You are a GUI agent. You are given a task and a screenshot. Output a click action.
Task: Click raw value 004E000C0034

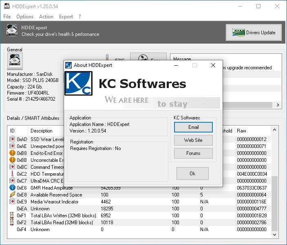(252, 174)
